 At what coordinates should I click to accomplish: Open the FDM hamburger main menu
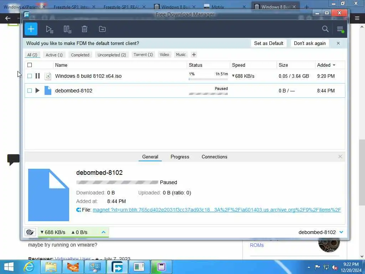click(x=340, y=29)
